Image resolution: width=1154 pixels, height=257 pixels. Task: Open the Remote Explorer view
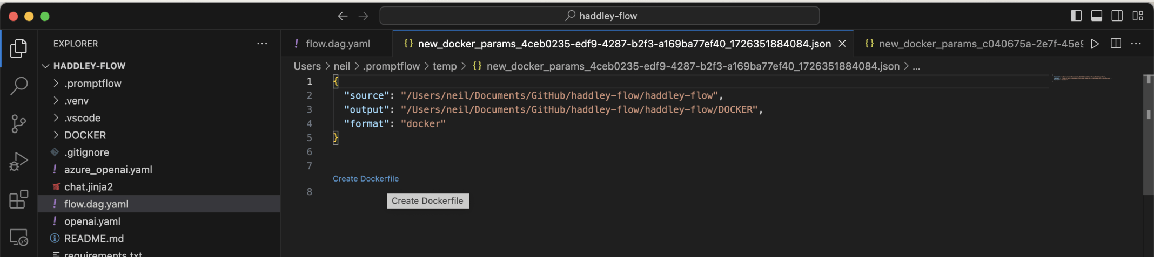(19, 237)
